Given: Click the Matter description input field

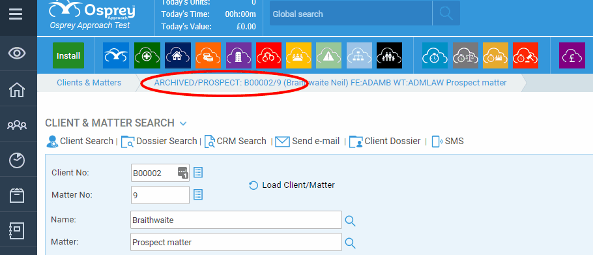Looking at the screenshot, I should 236,242.
